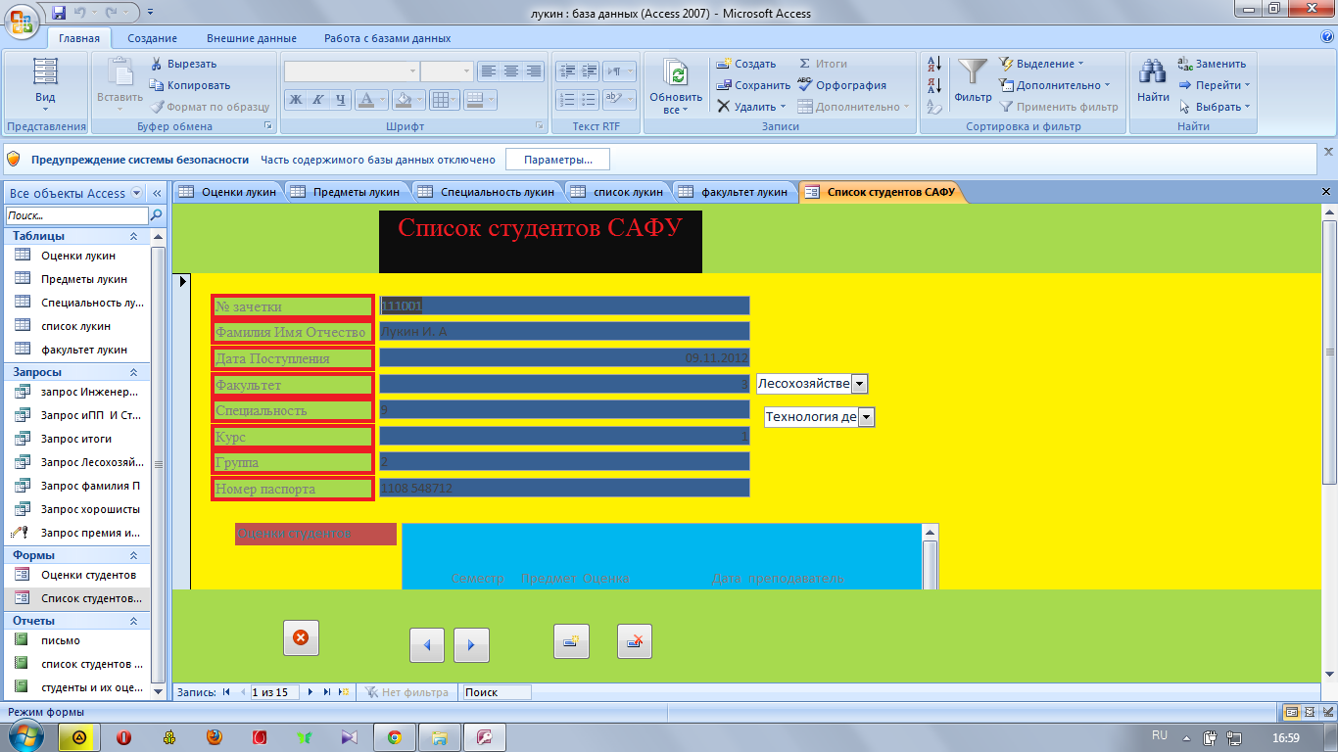
Task: Click the previous record arrow button on the form
Action: tap(427, 645)
